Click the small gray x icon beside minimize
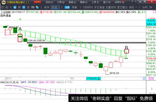 (x=136, y=1)
